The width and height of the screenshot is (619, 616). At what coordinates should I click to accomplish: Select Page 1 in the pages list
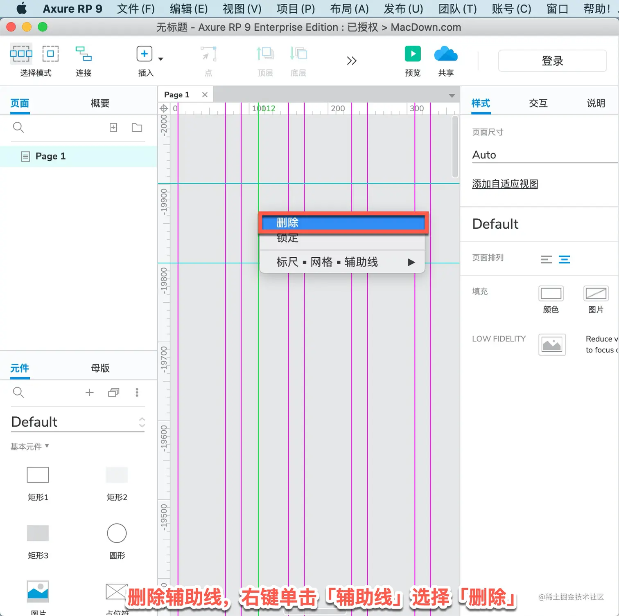pos(79,156)
